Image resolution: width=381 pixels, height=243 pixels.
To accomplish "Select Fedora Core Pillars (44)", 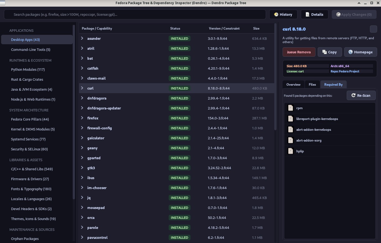I will pos(37,119).
